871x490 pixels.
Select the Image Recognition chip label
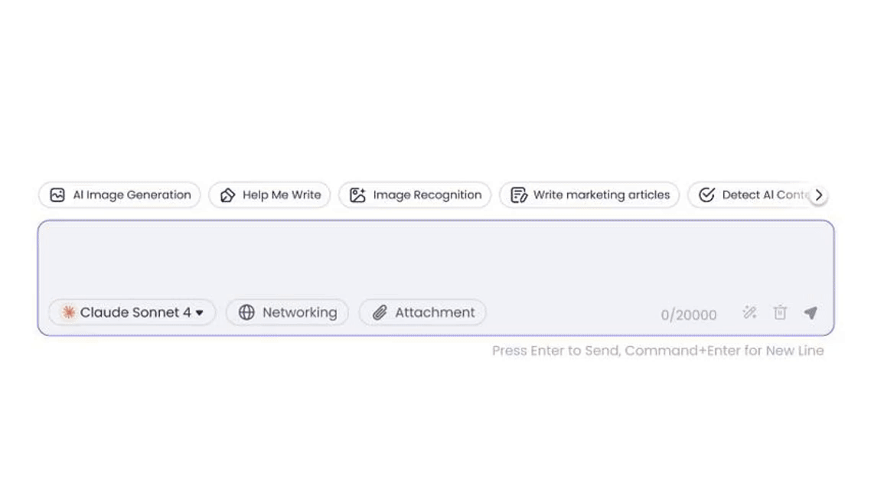427,195
